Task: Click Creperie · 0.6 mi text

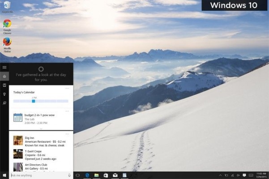Action: click(35, 155)
